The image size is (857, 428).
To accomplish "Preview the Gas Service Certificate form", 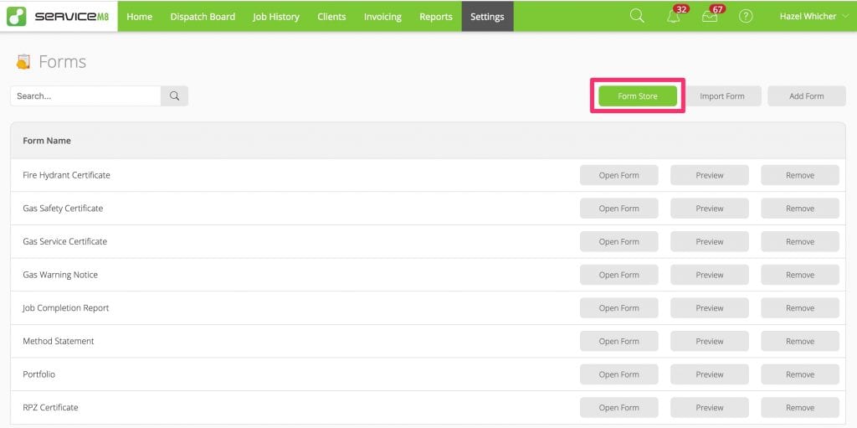I will [710, 241].
